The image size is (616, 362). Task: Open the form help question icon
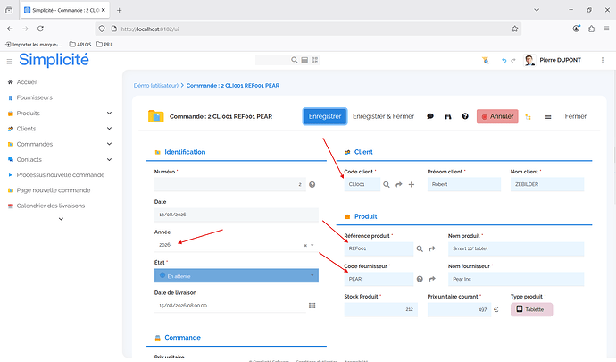point(465,116)
